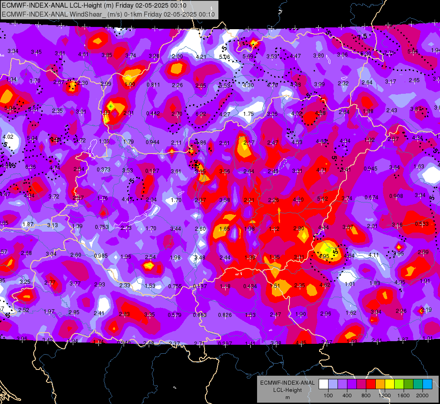Click the 2000 legend tick label
The height and width of the screenshot is (404, 440).
click(x=422, y=395)
